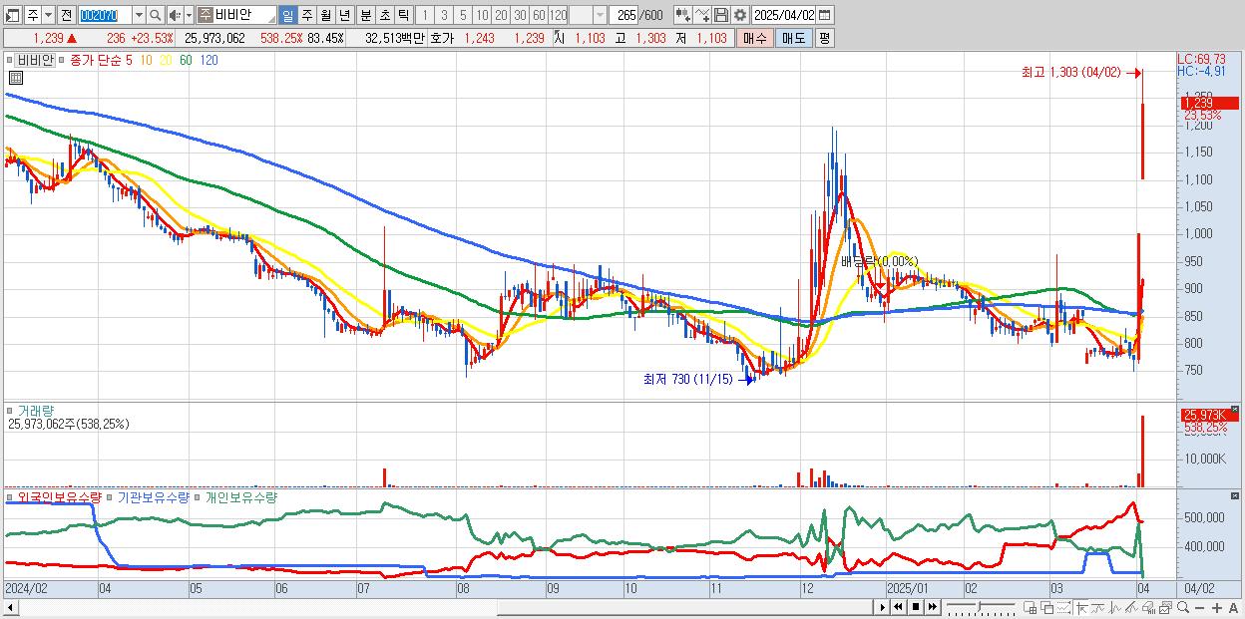This screenshot has width=1245, height=619.
Task: Click the floppy disk save icon
Action: 721,15
